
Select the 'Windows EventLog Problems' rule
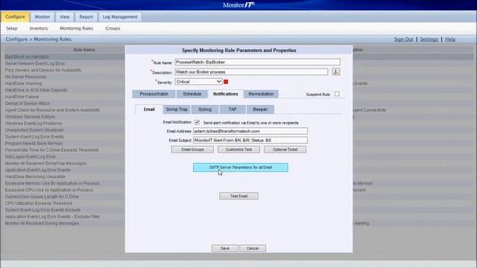tap(33, 124)
